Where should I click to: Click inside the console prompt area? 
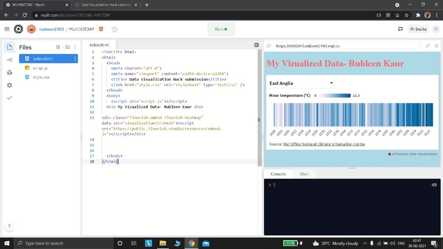352,207
